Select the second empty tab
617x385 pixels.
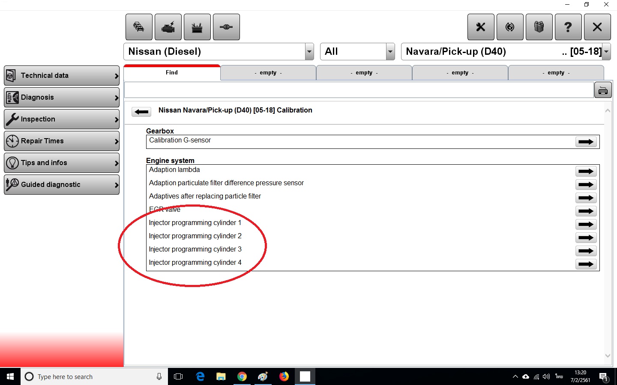coord(364,73)
